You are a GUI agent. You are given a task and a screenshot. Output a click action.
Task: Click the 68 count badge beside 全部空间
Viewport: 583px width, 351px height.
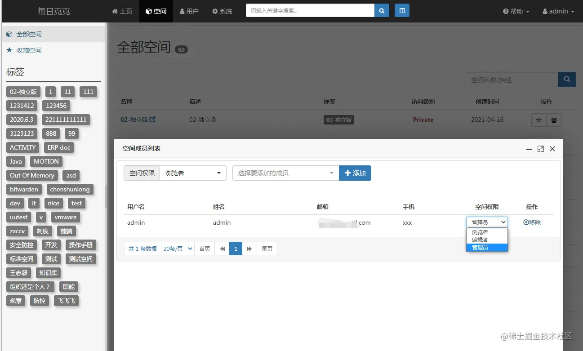181,49
